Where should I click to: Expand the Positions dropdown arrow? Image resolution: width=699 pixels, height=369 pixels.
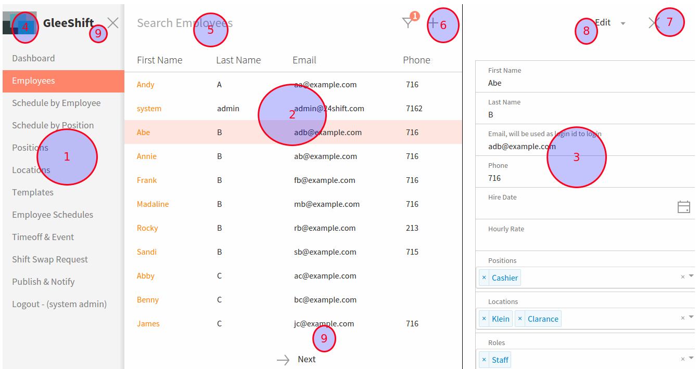click(x=691, y=276)
